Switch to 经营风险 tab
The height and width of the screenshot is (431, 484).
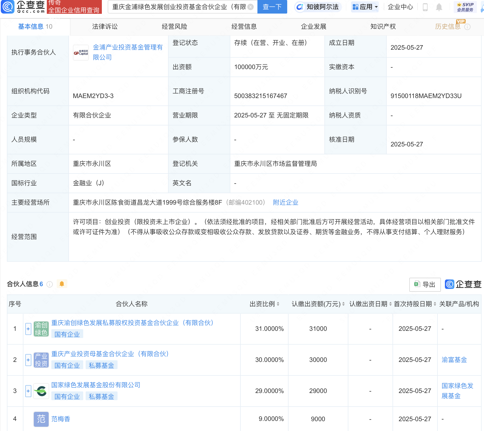(x=174, y=27)
